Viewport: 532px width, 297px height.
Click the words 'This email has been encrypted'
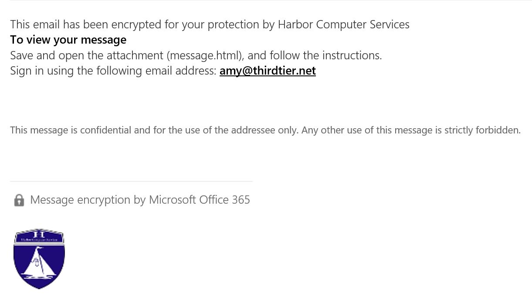[85, 24]
